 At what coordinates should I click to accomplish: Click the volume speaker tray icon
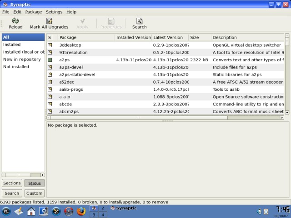click(x=259, y=211)
